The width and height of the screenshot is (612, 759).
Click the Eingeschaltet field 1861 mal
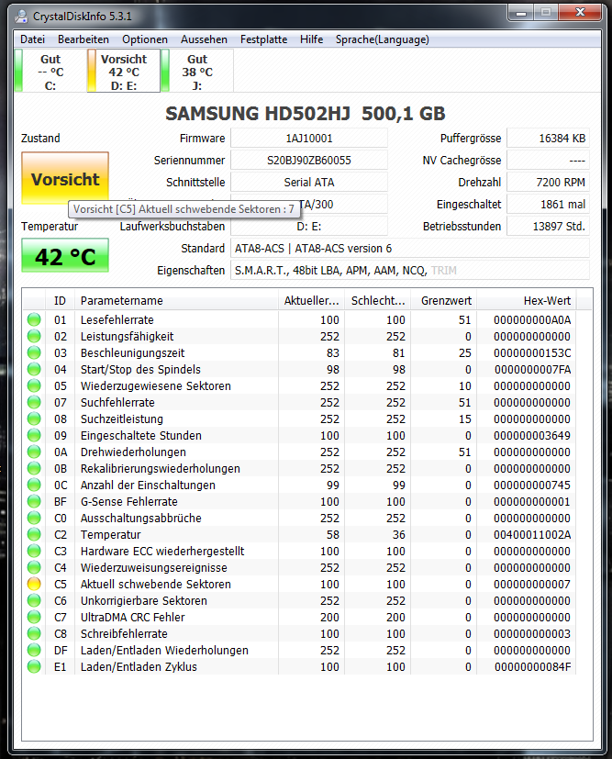(x=548, y=205)
